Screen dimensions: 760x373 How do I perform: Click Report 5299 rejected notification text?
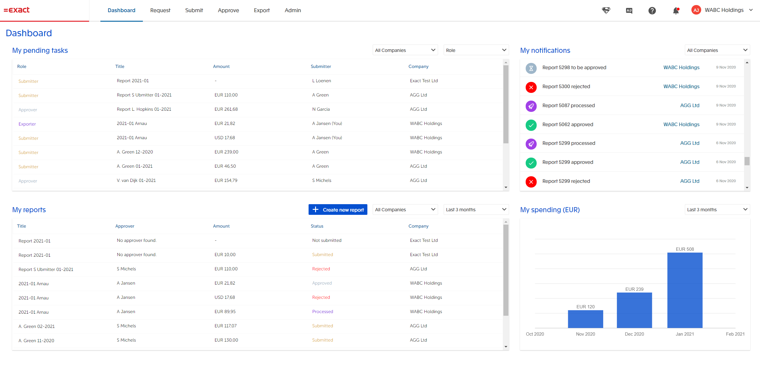pos(566,181)
